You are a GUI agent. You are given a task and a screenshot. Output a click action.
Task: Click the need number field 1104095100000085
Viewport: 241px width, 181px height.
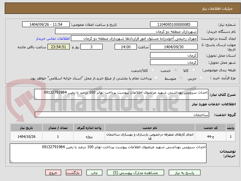point(174,24)
